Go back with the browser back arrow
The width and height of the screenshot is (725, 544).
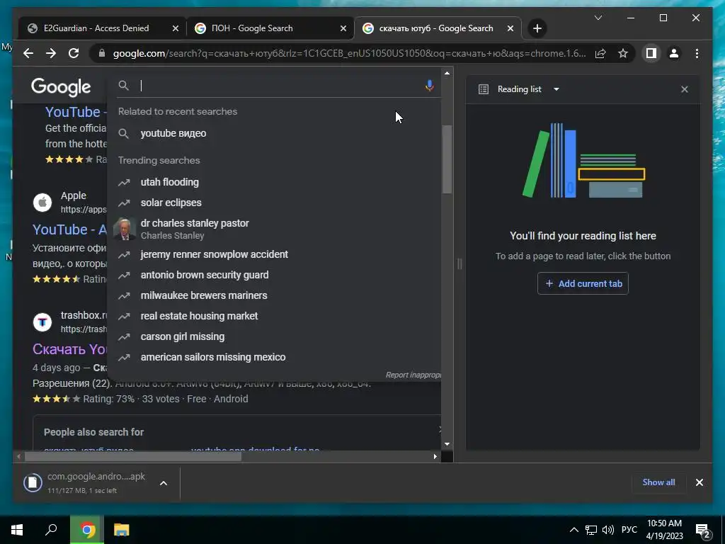tap(28, 53)
